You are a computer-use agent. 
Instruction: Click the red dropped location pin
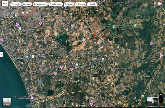coord(95,36)
